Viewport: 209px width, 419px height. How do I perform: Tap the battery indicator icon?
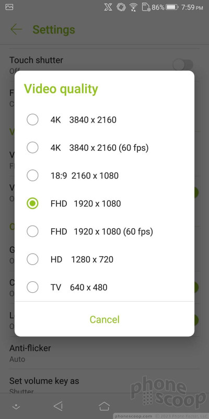(172, 7)
